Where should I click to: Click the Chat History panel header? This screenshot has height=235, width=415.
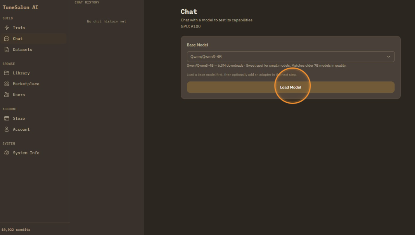click(87, 2)
